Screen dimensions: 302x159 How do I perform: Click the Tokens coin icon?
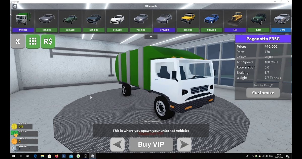(14, 126)
